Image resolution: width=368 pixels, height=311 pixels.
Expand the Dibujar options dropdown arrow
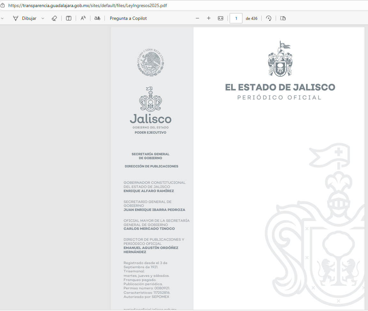click(43, 18)
